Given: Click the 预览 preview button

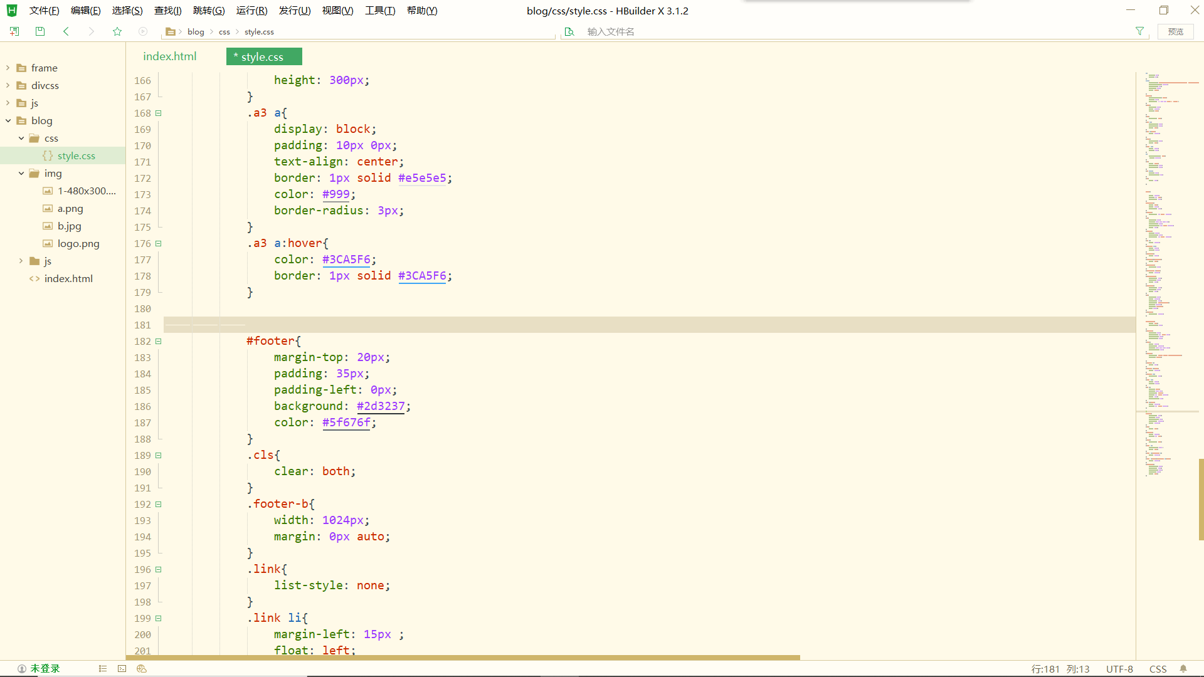Looking at the screenshot, I should pos(1176,31).
